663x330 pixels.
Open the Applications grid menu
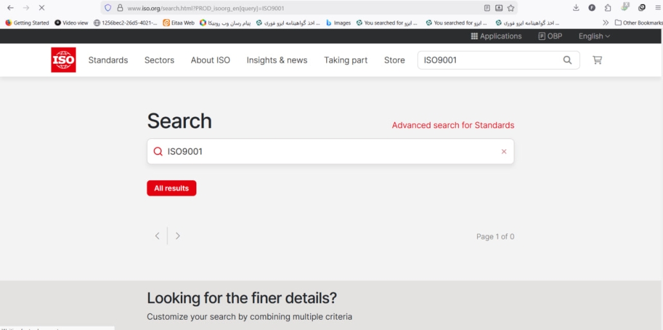[496, 36]
